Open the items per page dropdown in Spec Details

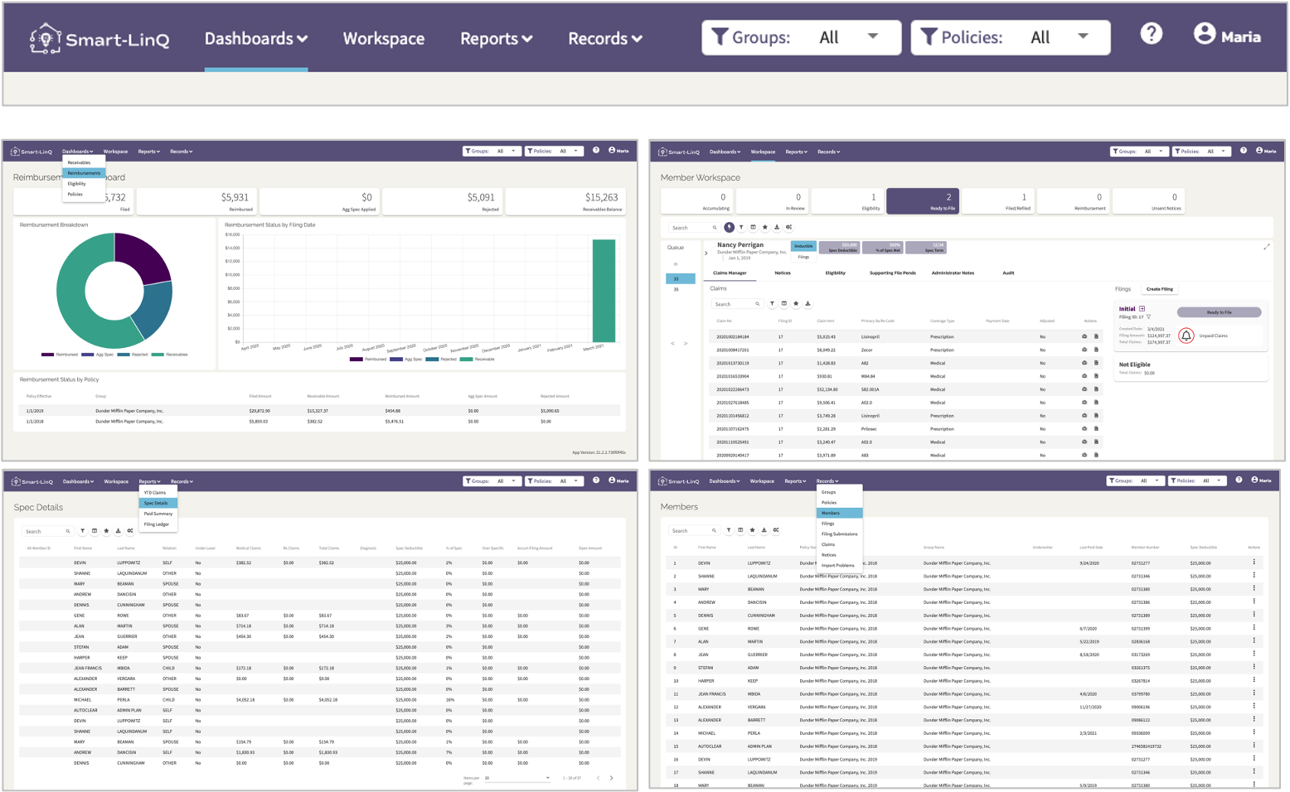[x=517, y=778]
